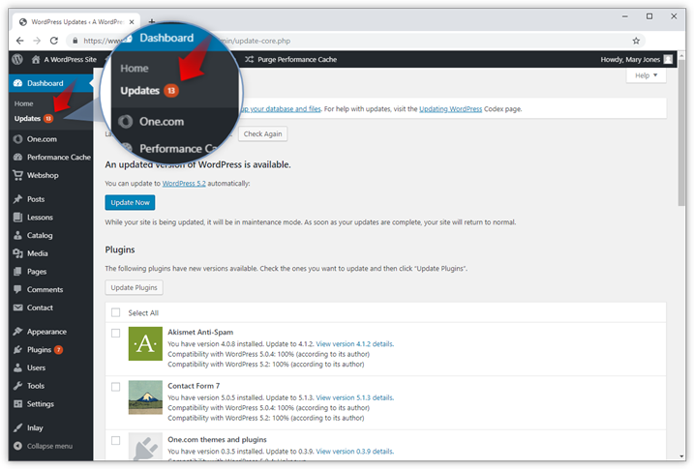The image size is (694, 469).
Task: Expand the Plugins sidebar menu
Action: [39, 349]
